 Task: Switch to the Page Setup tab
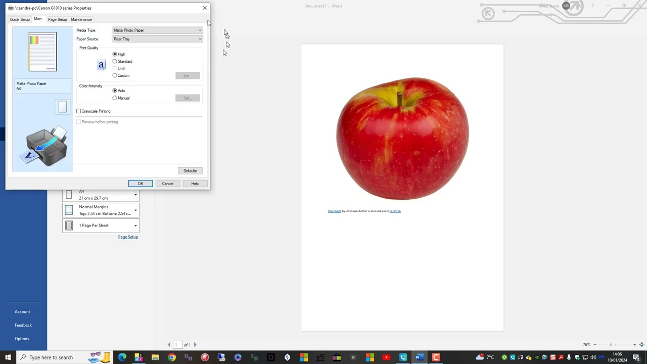(57, 19)
